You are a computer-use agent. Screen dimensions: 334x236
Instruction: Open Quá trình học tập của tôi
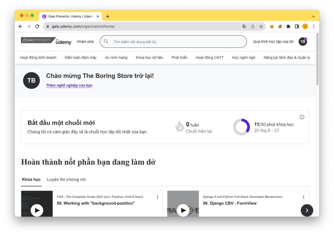[273, 42]
